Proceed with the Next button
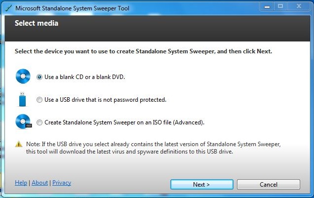The image size is (314, 198). 202,184
